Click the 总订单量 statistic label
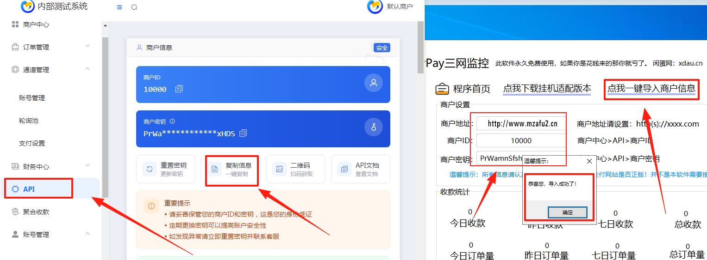Screen dimensions: 707x260 tap(687, 254)
